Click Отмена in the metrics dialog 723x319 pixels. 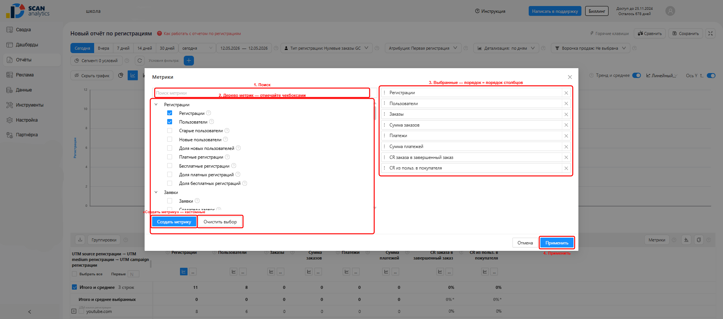point(525,243)
